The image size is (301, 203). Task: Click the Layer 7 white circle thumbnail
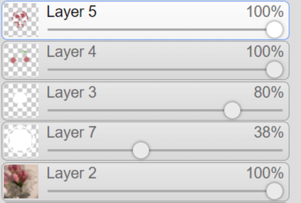click(21, 141)
